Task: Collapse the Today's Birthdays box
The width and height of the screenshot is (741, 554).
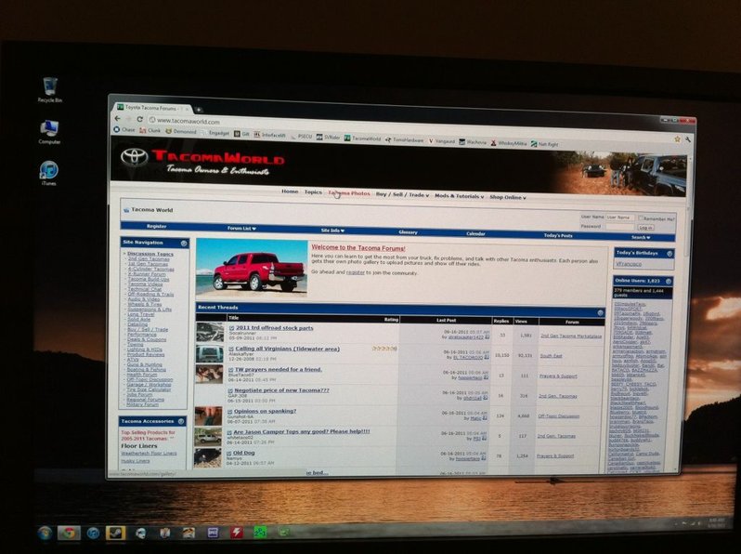Action: click(669, 254)
